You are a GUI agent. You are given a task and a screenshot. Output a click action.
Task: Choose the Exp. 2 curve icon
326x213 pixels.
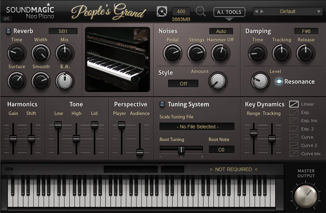click(294, 129)
